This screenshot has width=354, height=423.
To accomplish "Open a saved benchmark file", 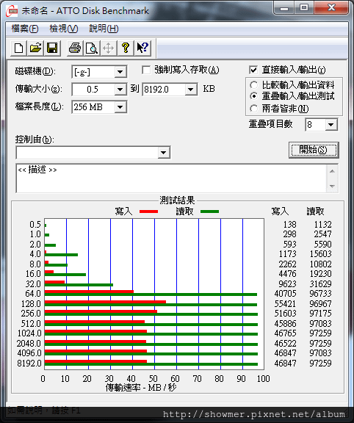I will (x=35, y=48).
